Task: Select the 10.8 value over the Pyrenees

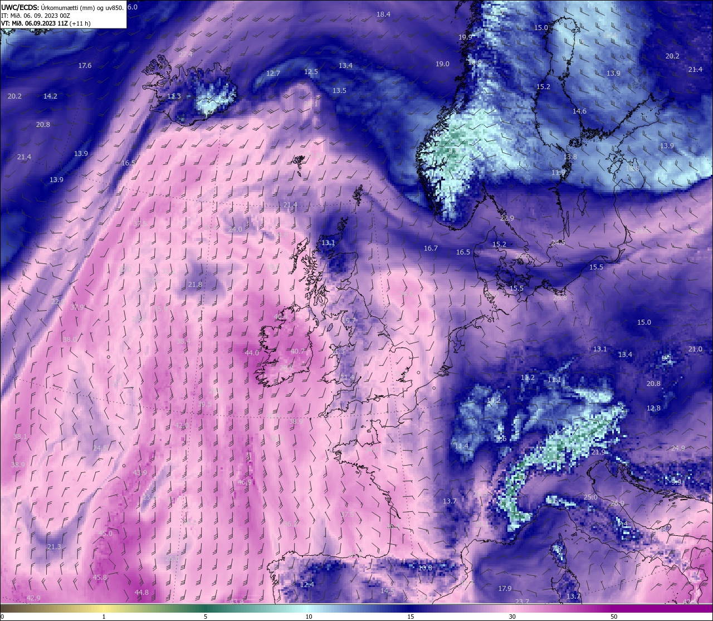Action: click(425, 568)
